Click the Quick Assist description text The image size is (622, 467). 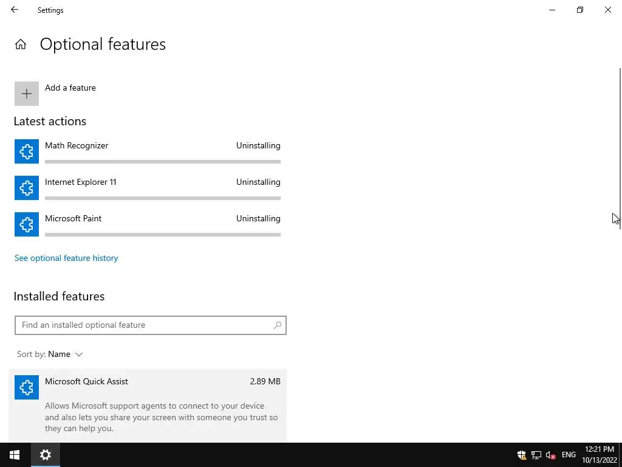[x=162, y=417]
